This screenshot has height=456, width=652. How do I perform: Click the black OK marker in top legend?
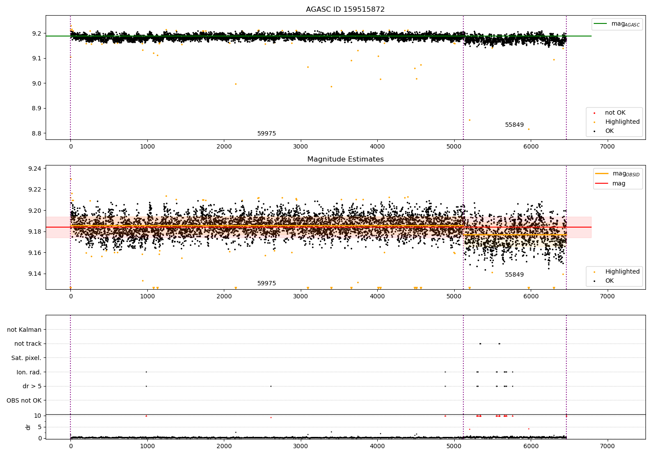(594, 131)
